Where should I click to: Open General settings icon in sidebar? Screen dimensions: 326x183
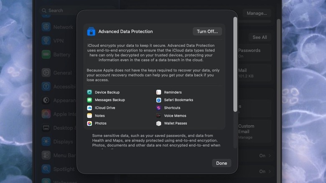point(46,73)
